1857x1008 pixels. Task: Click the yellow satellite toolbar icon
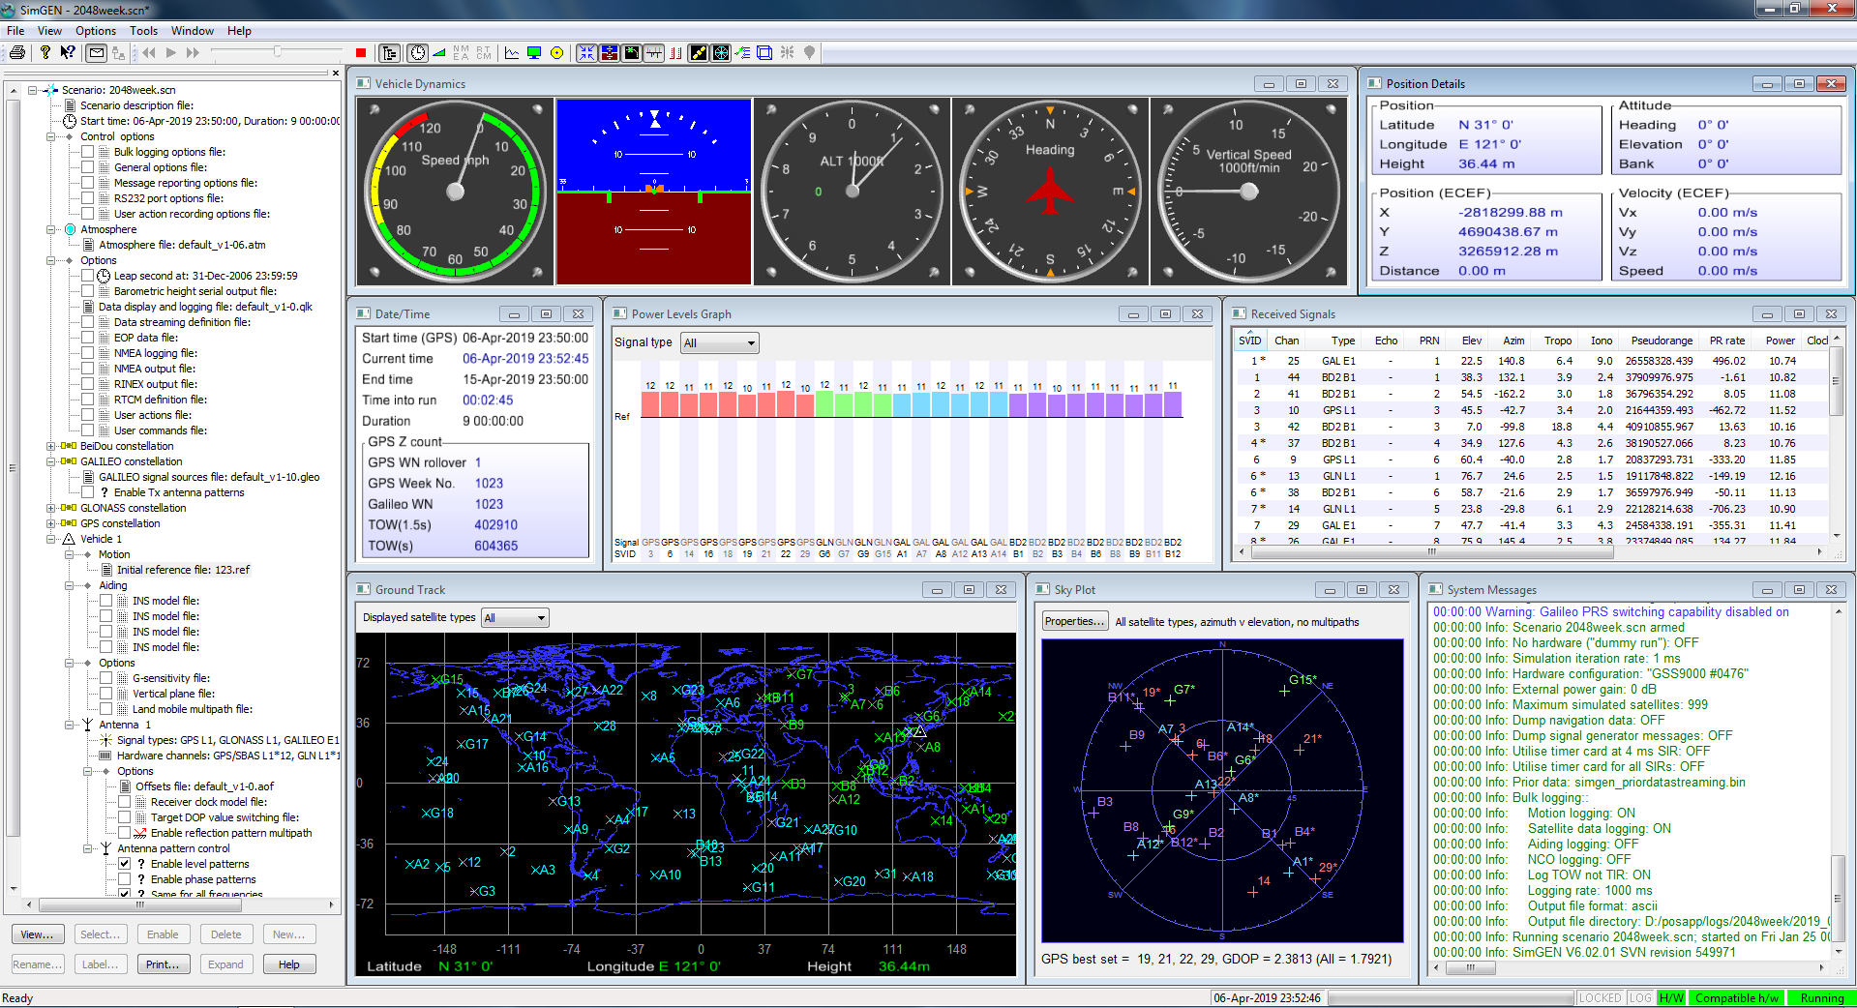pyautogui.click(x=698, y=53)
